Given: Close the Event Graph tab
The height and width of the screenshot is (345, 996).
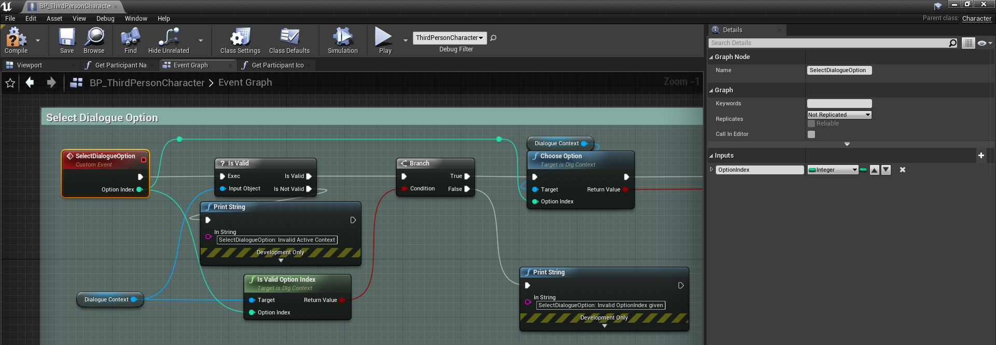Looking at the screenshot, I should [231, 65].
